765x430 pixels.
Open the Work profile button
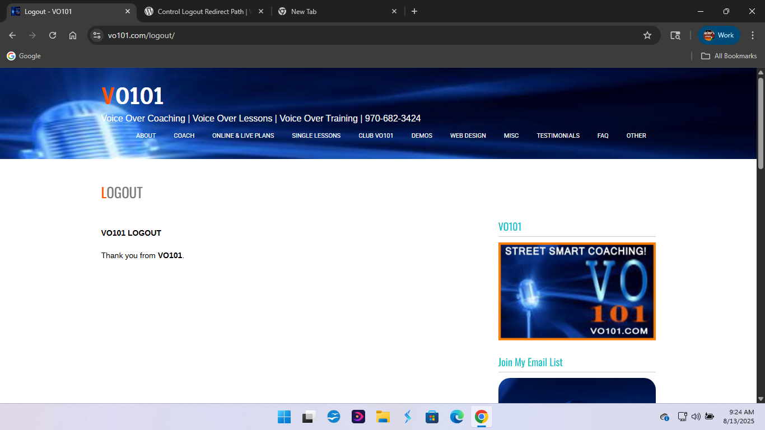pos(719,35)
